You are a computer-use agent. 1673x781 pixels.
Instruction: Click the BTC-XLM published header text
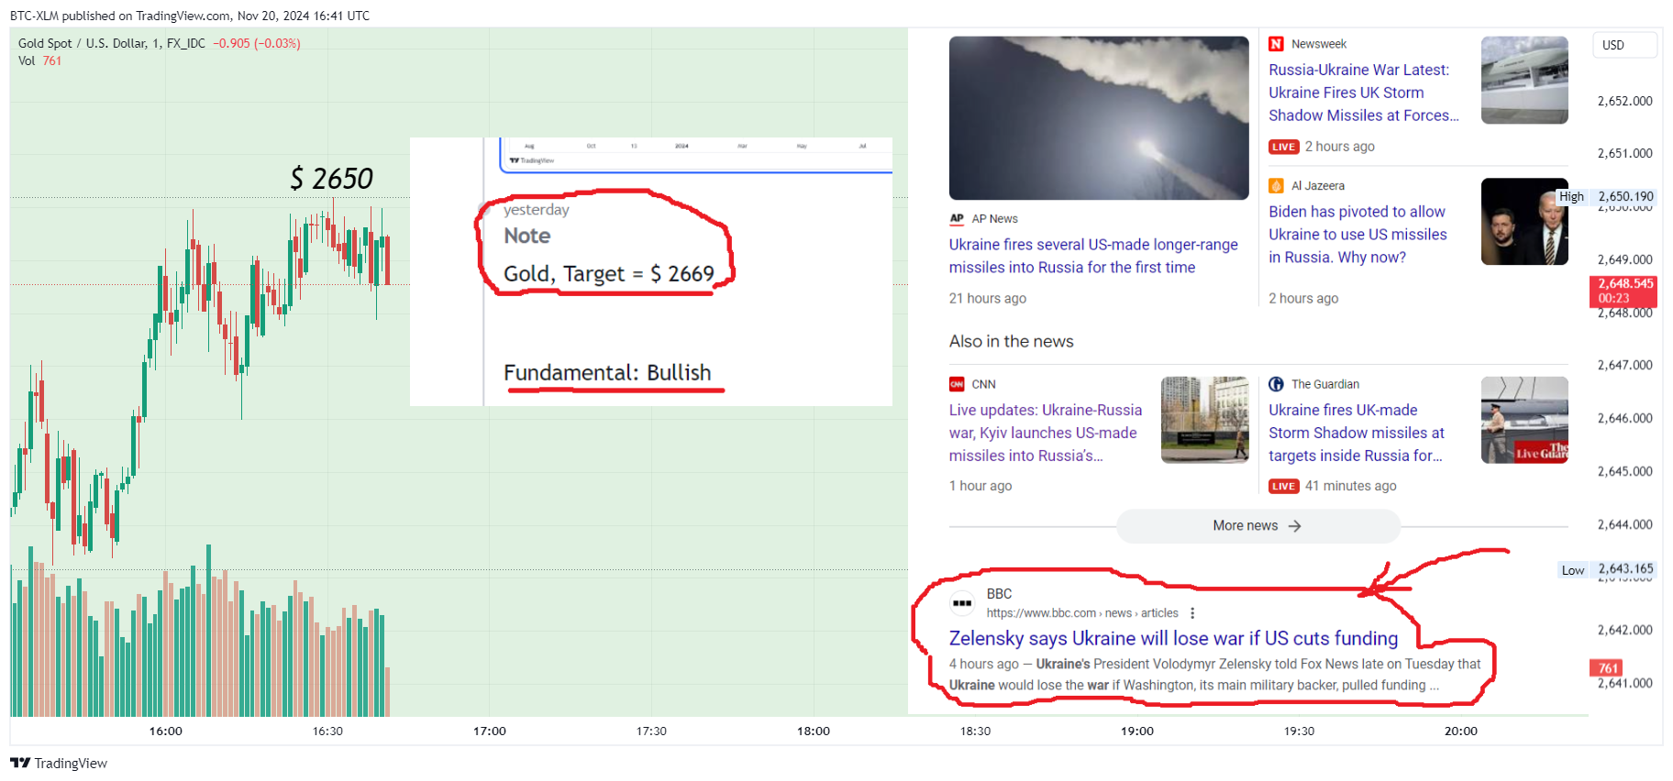[x=190, y=16]
